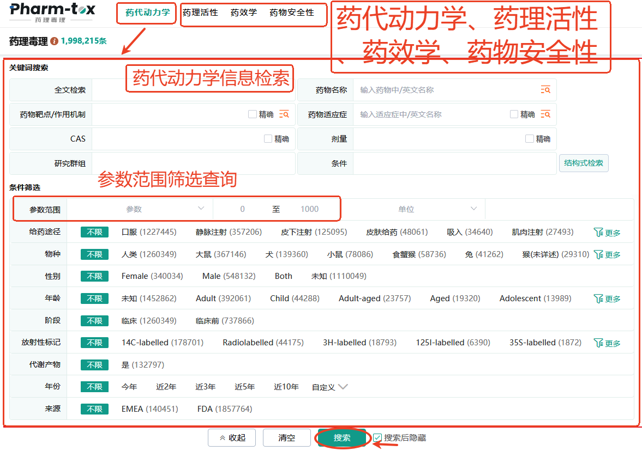Switch to the 药物安全性 tab

[292, 13]
